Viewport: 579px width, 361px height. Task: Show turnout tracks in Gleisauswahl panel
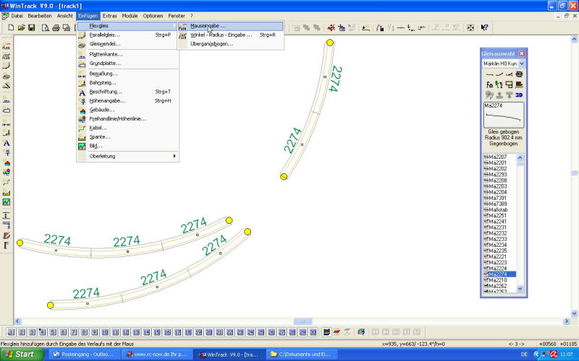coord(510,74)
